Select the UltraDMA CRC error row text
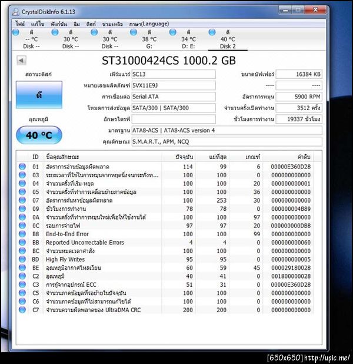Screen dimensions: 353x364 point(93,310)
